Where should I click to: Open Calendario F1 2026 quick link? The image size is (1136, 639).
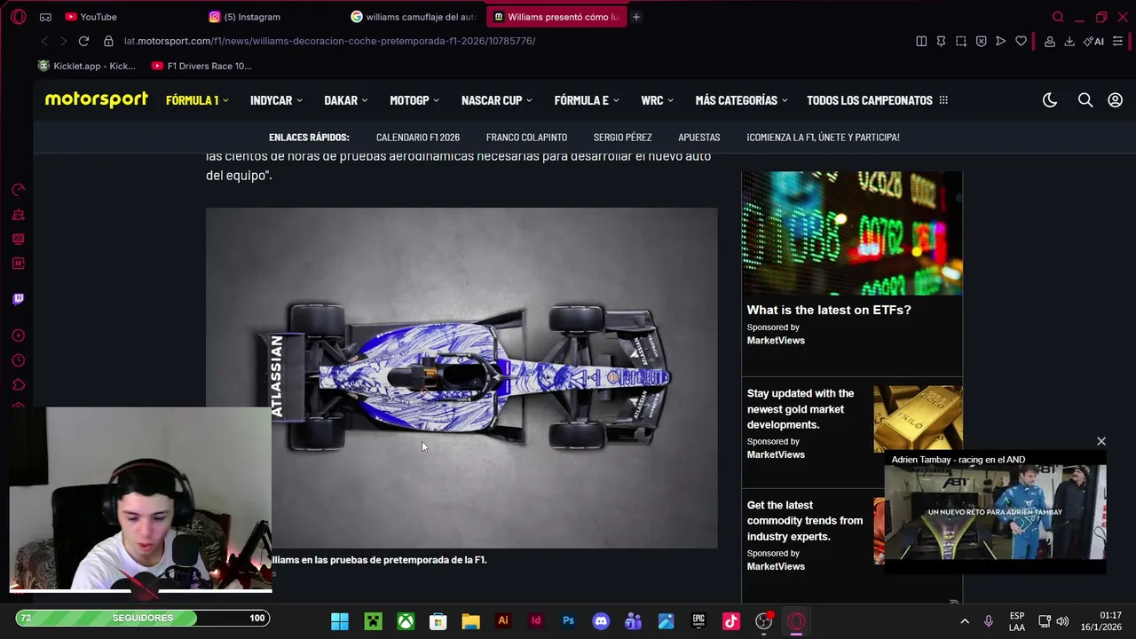pos(418,138)
